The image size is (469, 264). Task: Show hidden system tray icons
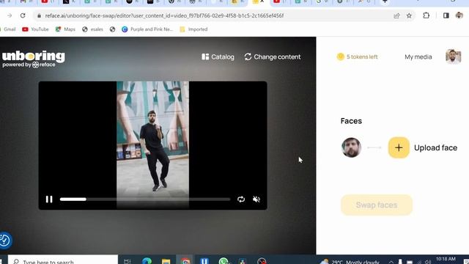391,262
